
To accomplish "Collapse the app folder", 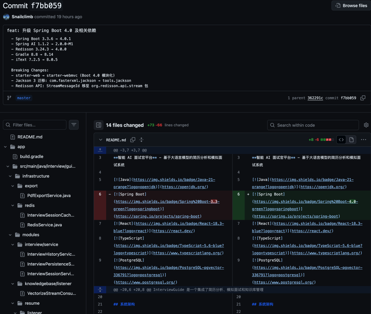I will [x=5, y=147].
